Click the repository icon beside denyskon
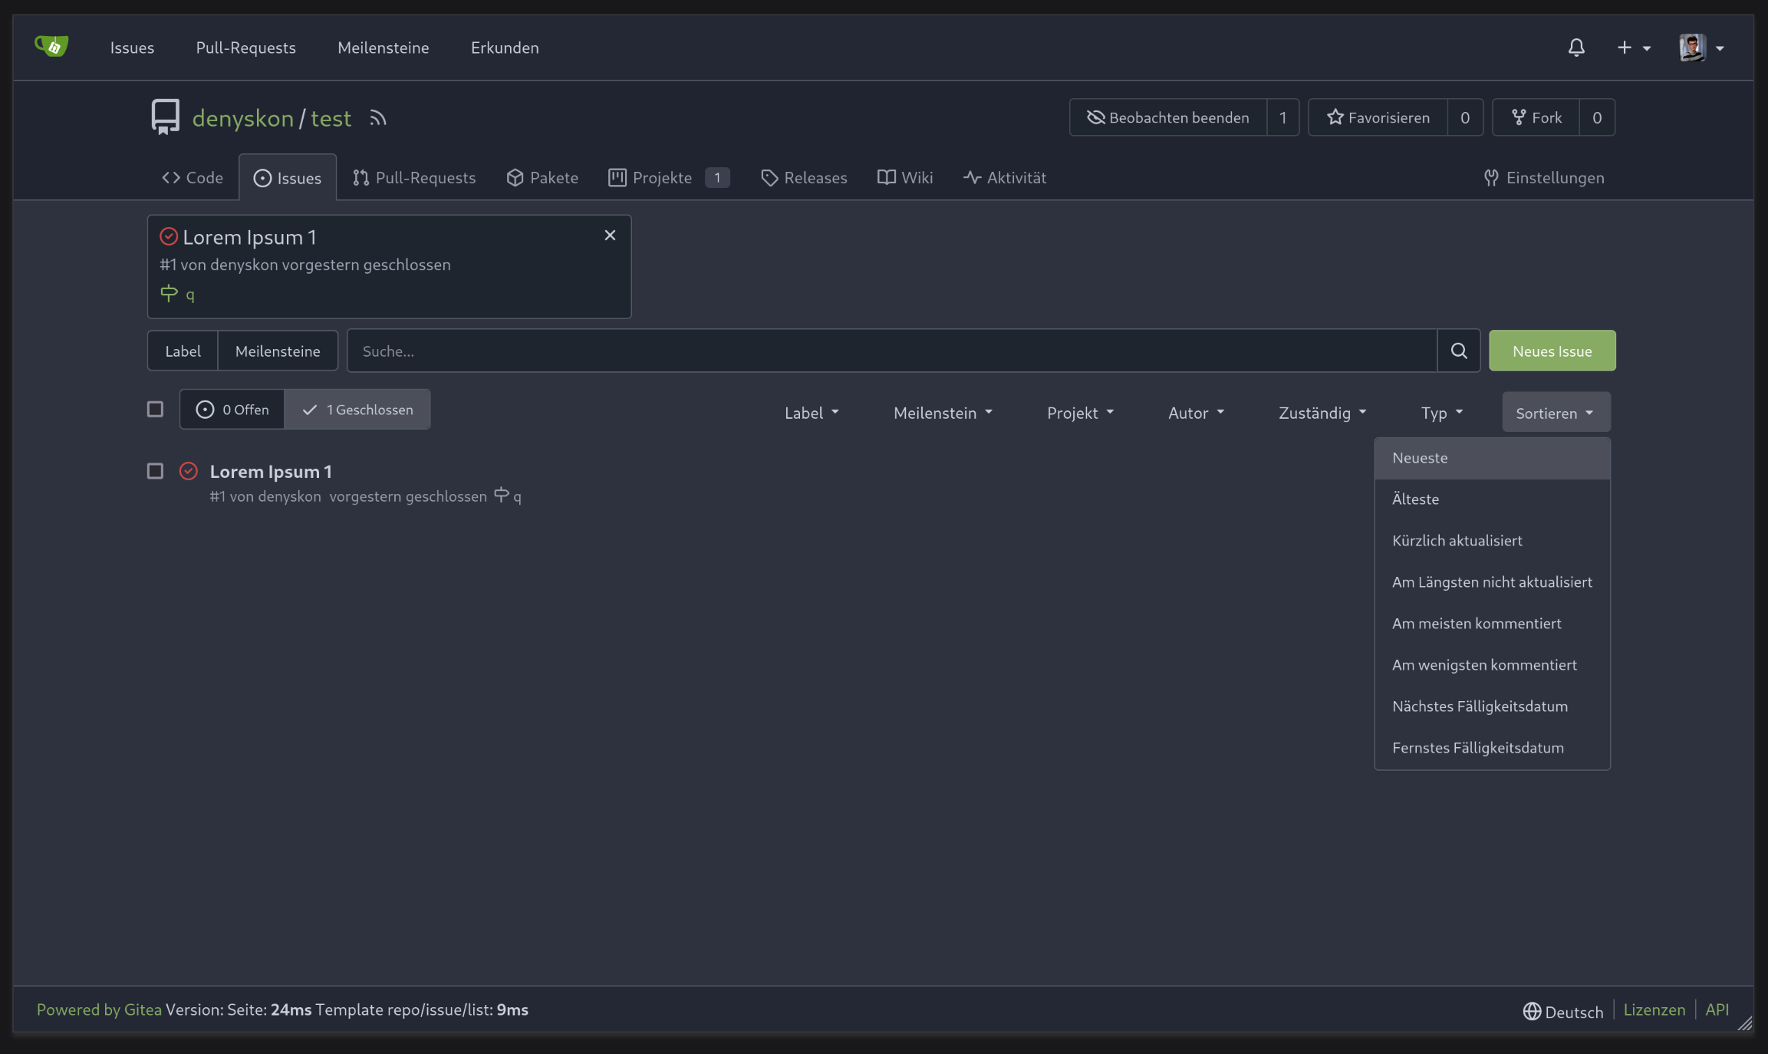This screenshot has width=1768, height=1054. point(165,117)
